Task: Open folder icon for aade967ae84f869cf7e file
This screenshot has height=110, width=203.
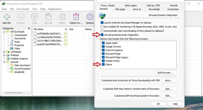Action: (66, 44)
